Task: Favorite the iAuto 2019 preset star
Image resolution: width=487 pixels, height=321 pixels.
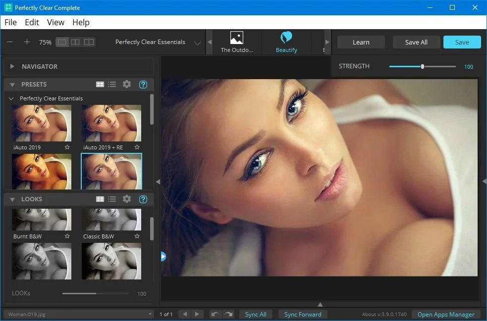Action: click(x=67, y=147)
